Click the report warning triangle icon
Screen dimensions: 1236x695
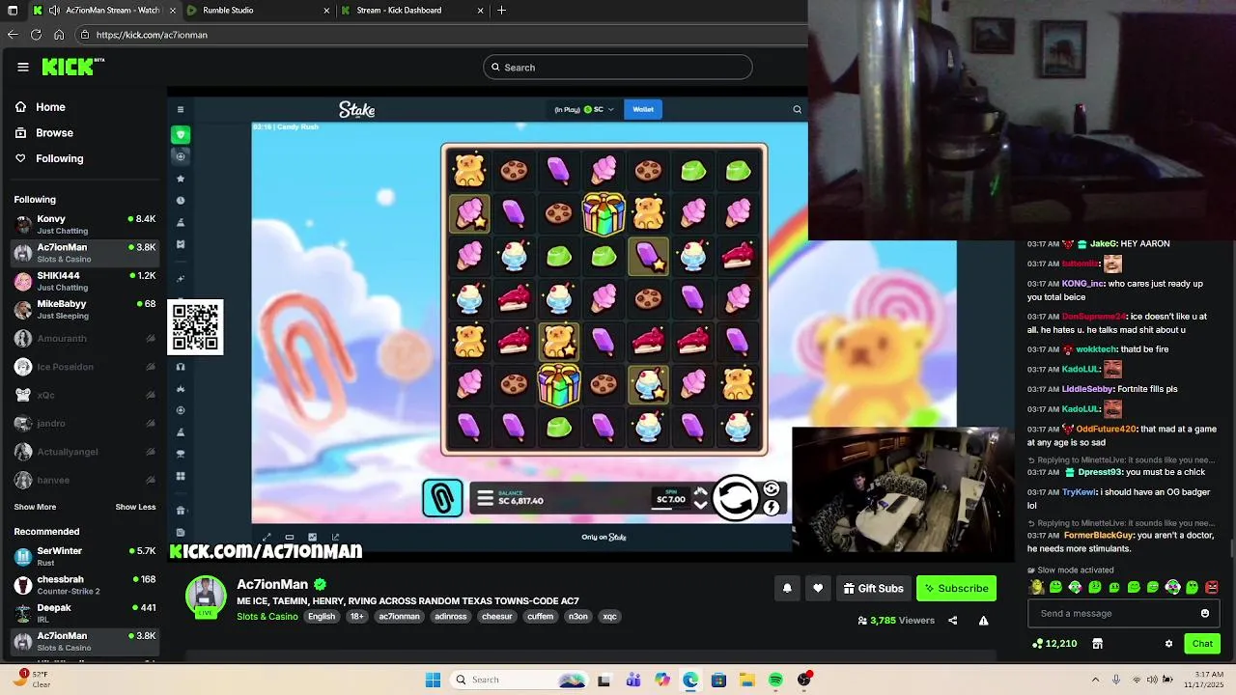pyautogui.click(x=983, y=621)
